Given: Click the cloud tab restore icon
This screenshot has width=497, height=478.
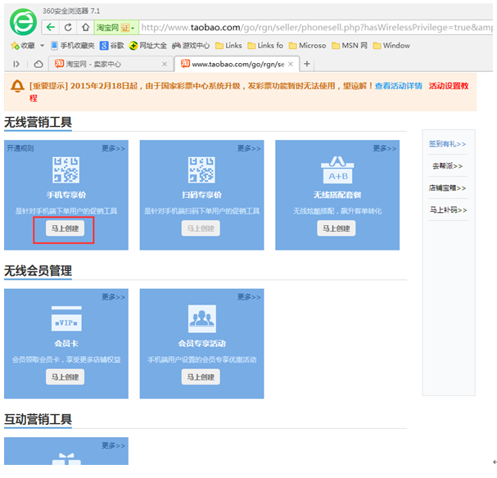Looking at the screenshot, I should (x=38, y=65).
